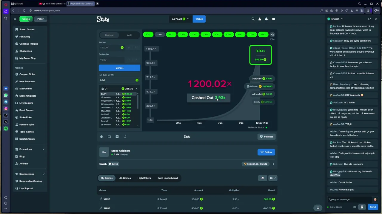Screen dimensions: 382x214
Task: Open the history trend icon beside multipliers
Action: click(x=272, y=34)
